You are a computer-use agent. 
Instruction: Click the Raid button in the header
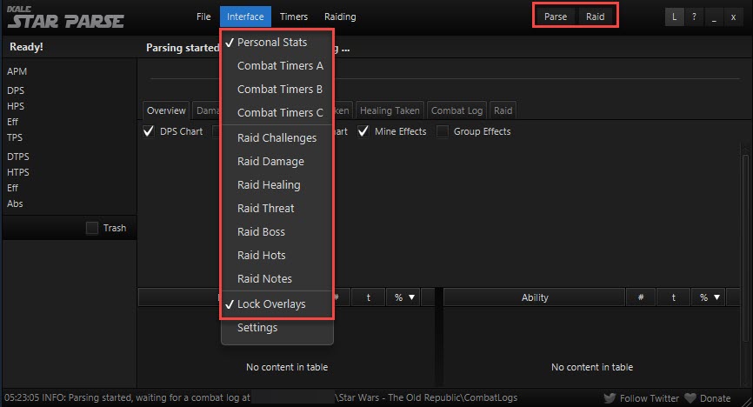(595, 17)
